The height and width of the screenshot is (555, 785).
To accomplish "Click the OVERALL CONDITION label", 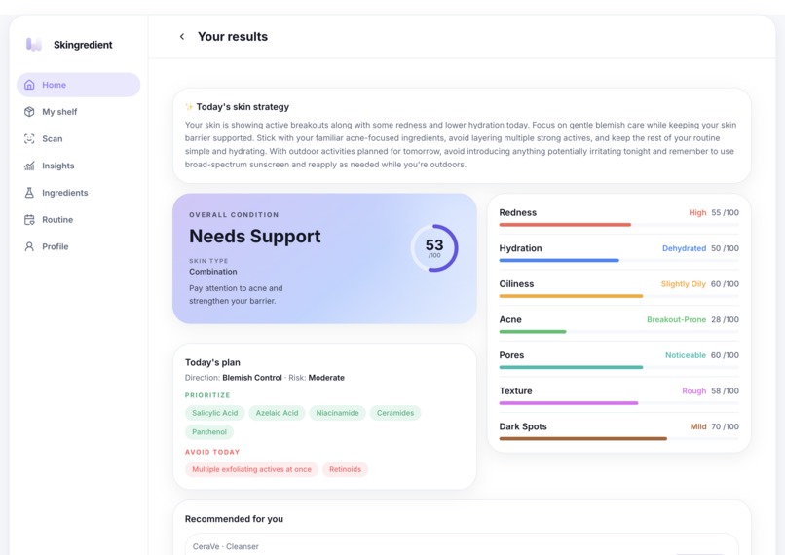I will 234,214.
